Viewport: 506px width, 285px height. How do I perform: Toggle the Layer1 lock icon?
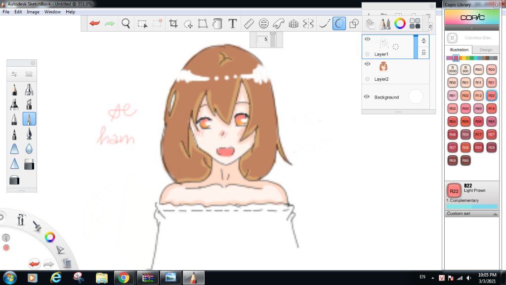click(423, 52)
